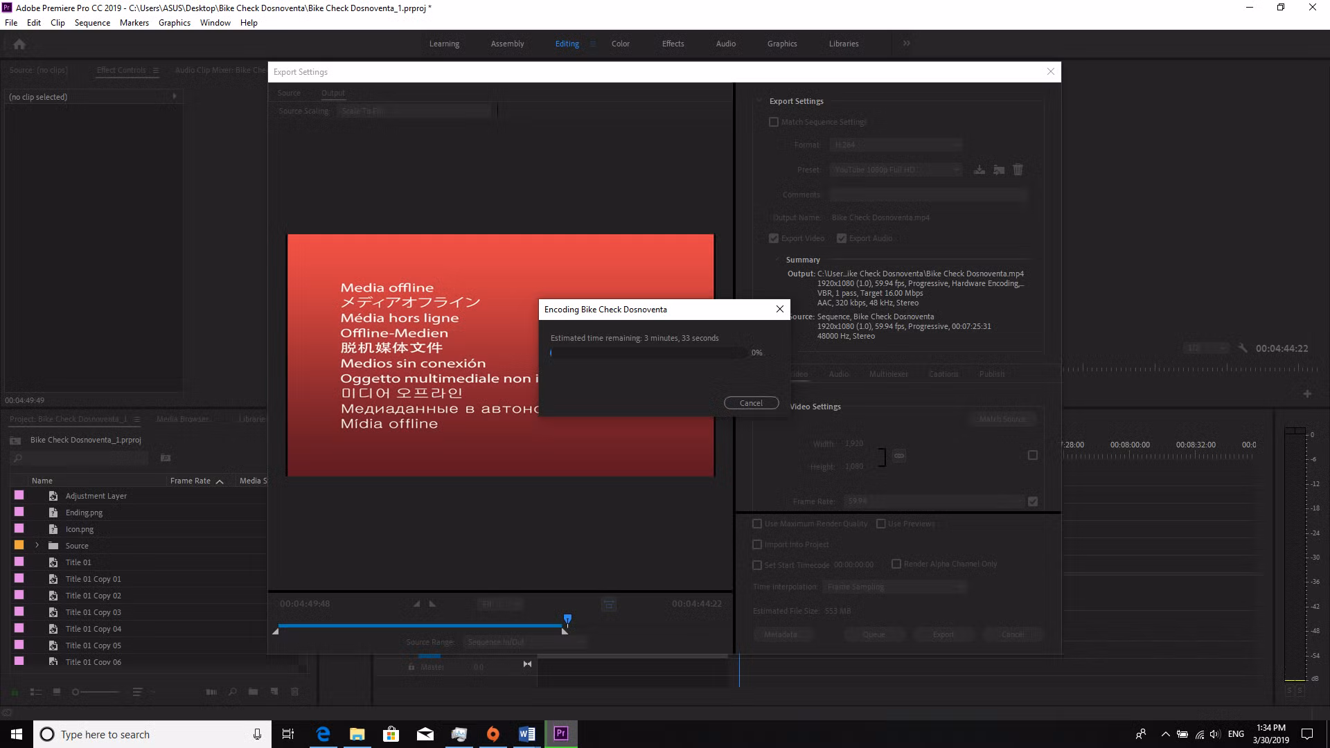Click the new bin folder icon
Image resolution: width=1330 pixels, height=748 pixels.
253,692
